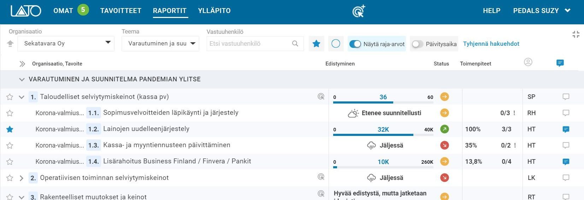584x200 pixels.
Task: Switch to the Ylläpito tab
Action: (x=214, y=11)
